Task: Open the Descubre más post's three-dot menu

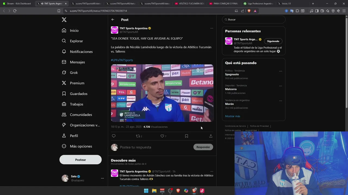Action: [212, 171]
